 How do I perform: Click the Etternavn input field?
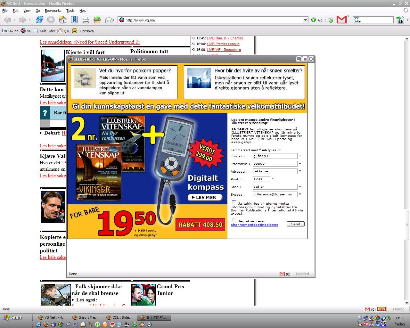[x=275, y=164]
